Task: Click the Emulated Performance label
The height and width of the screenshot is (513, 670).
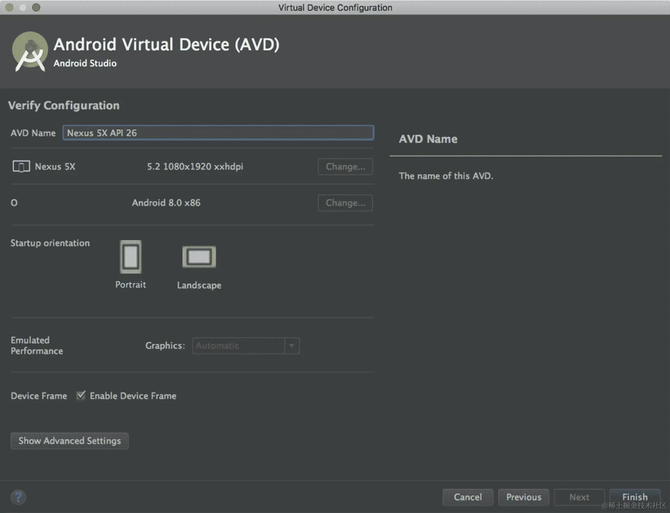Action: (x=37, y=345)
